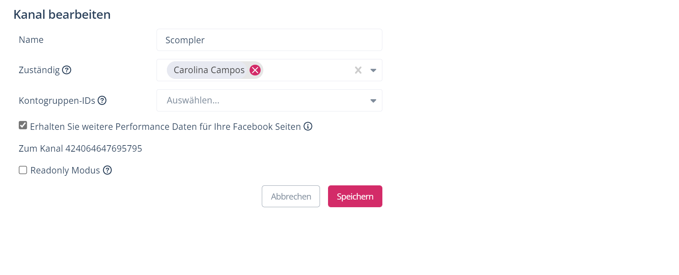Enable the Readonly Modus checkbox
The image size is (679, 275).
(23, 170)
